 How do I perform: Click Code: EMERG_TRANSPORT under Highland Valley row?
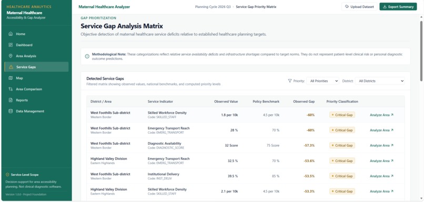pos(166,163)
